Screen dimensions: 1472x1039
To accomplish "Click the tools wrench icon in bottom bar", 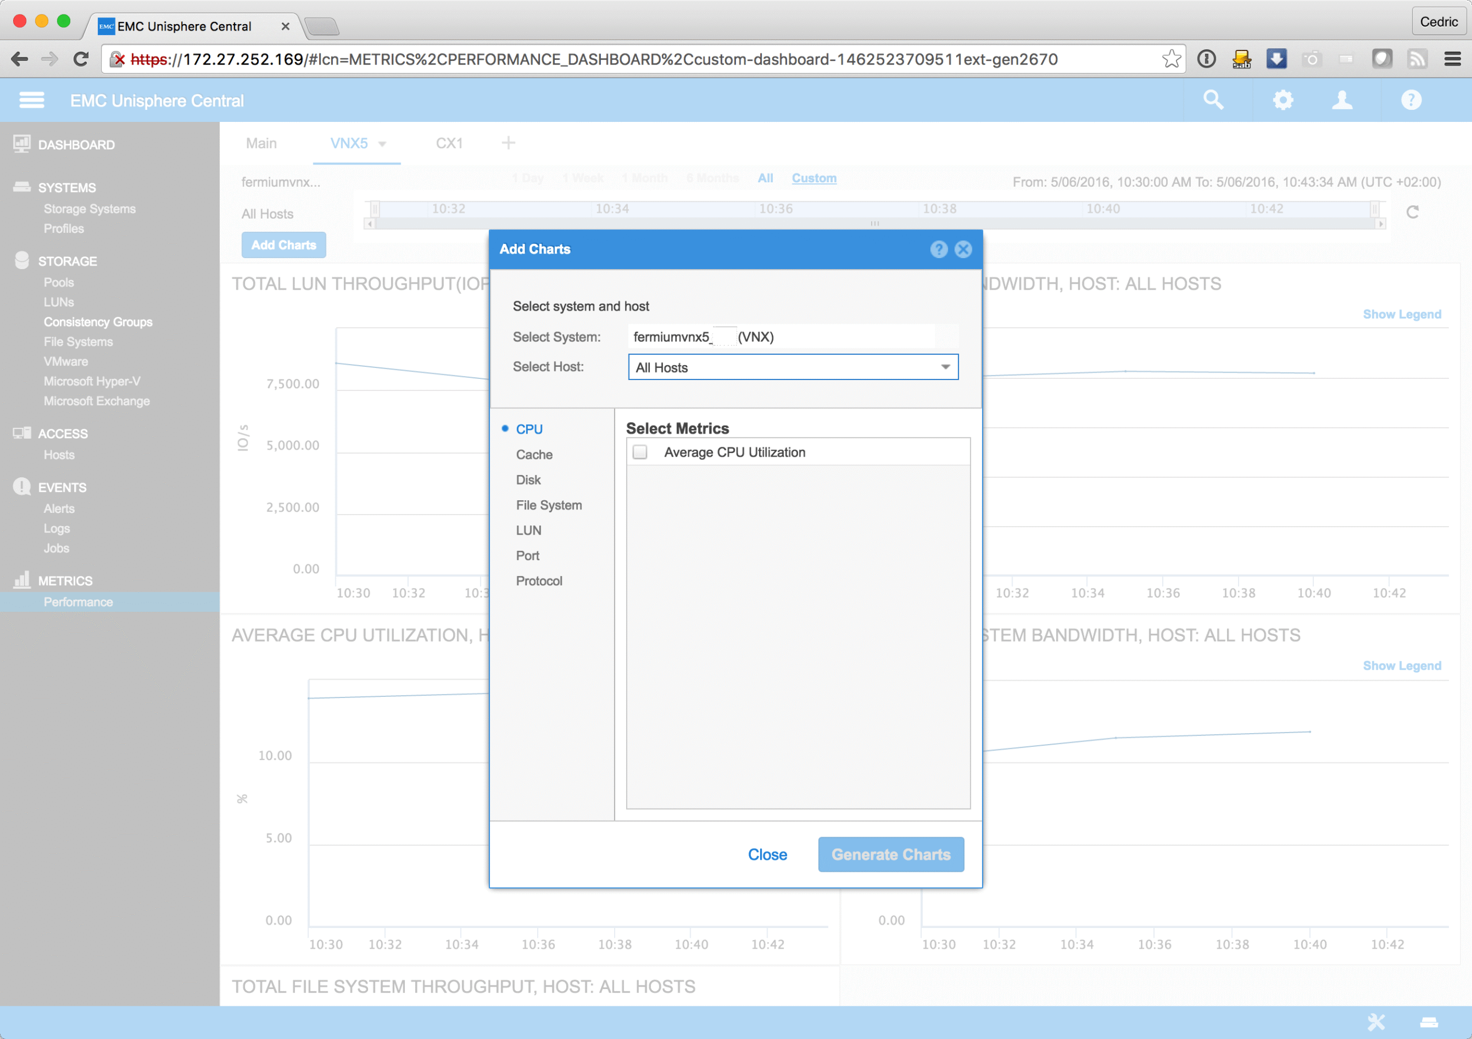I will click(x=1376, y=1022).
